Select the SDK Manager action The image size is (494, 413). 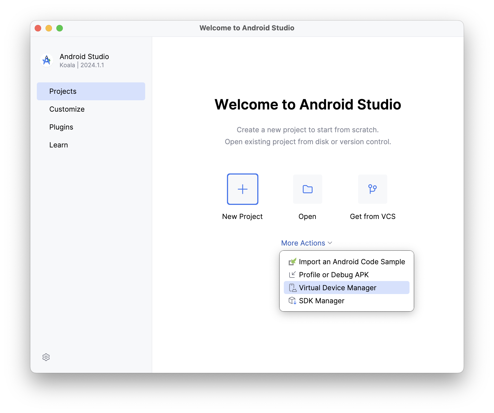[321, 301]
